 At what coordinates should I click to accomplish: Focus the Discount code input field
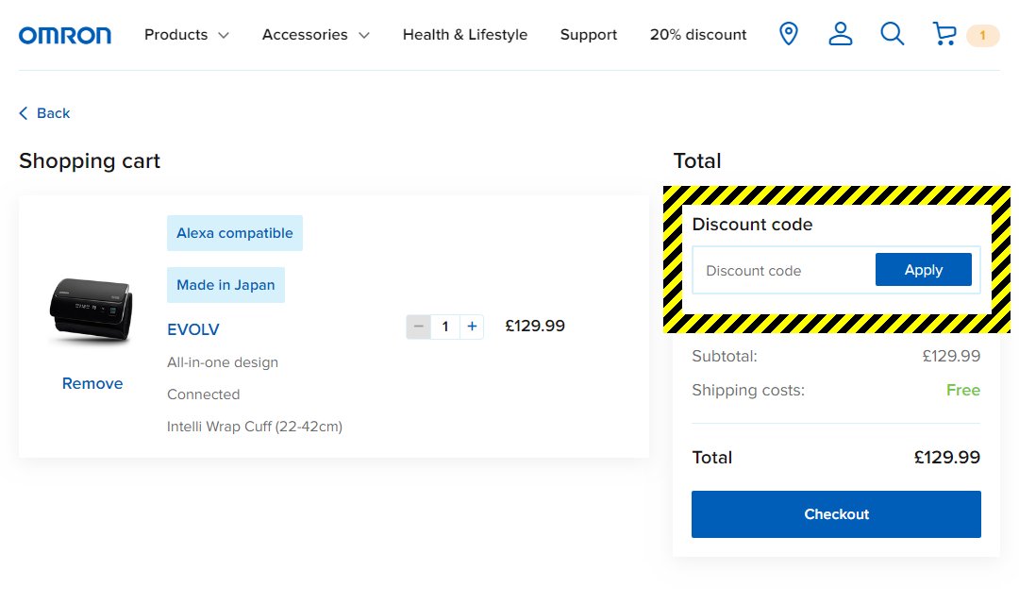click(783, 271)
